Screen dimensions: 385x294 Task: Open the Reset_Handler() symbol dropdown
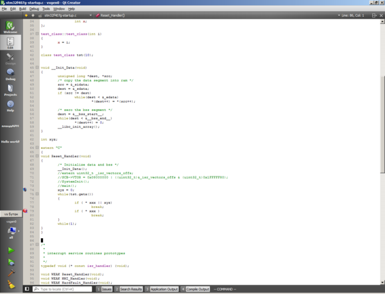click(x=110, y=15)
